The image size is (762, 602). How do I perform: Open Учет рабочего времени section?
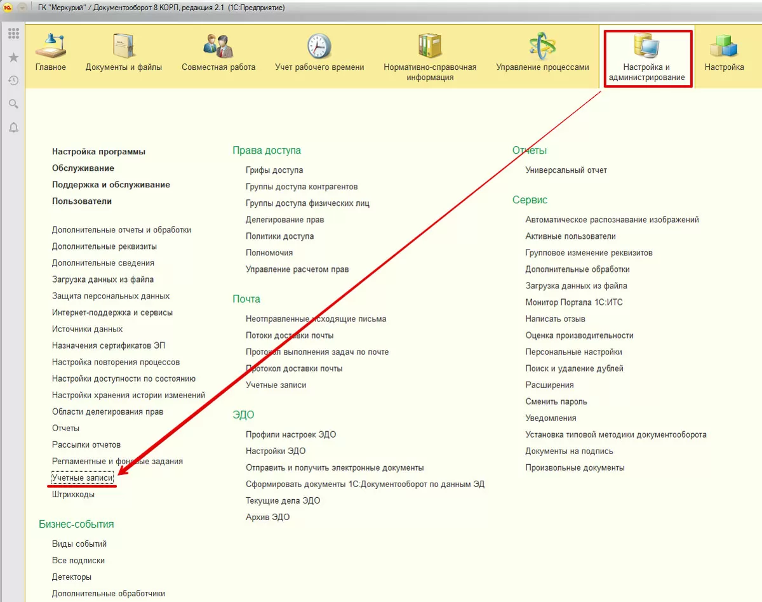pos(319,53)
